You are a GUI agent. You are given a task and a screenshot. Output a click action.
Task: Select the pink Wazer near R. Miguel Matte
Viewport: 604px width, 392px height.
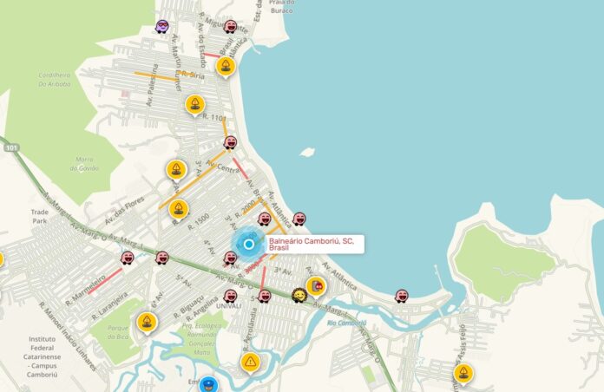pos(230,27)
